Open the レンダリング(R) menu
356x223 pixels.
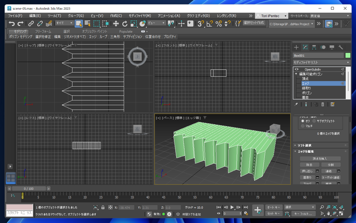tap(227, 16)
